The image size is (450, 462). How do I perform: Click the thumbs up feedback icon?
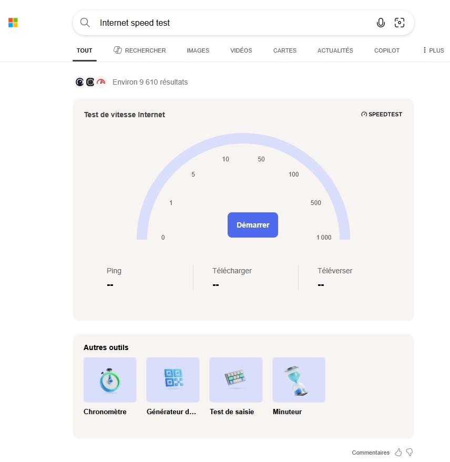point(398,453)
